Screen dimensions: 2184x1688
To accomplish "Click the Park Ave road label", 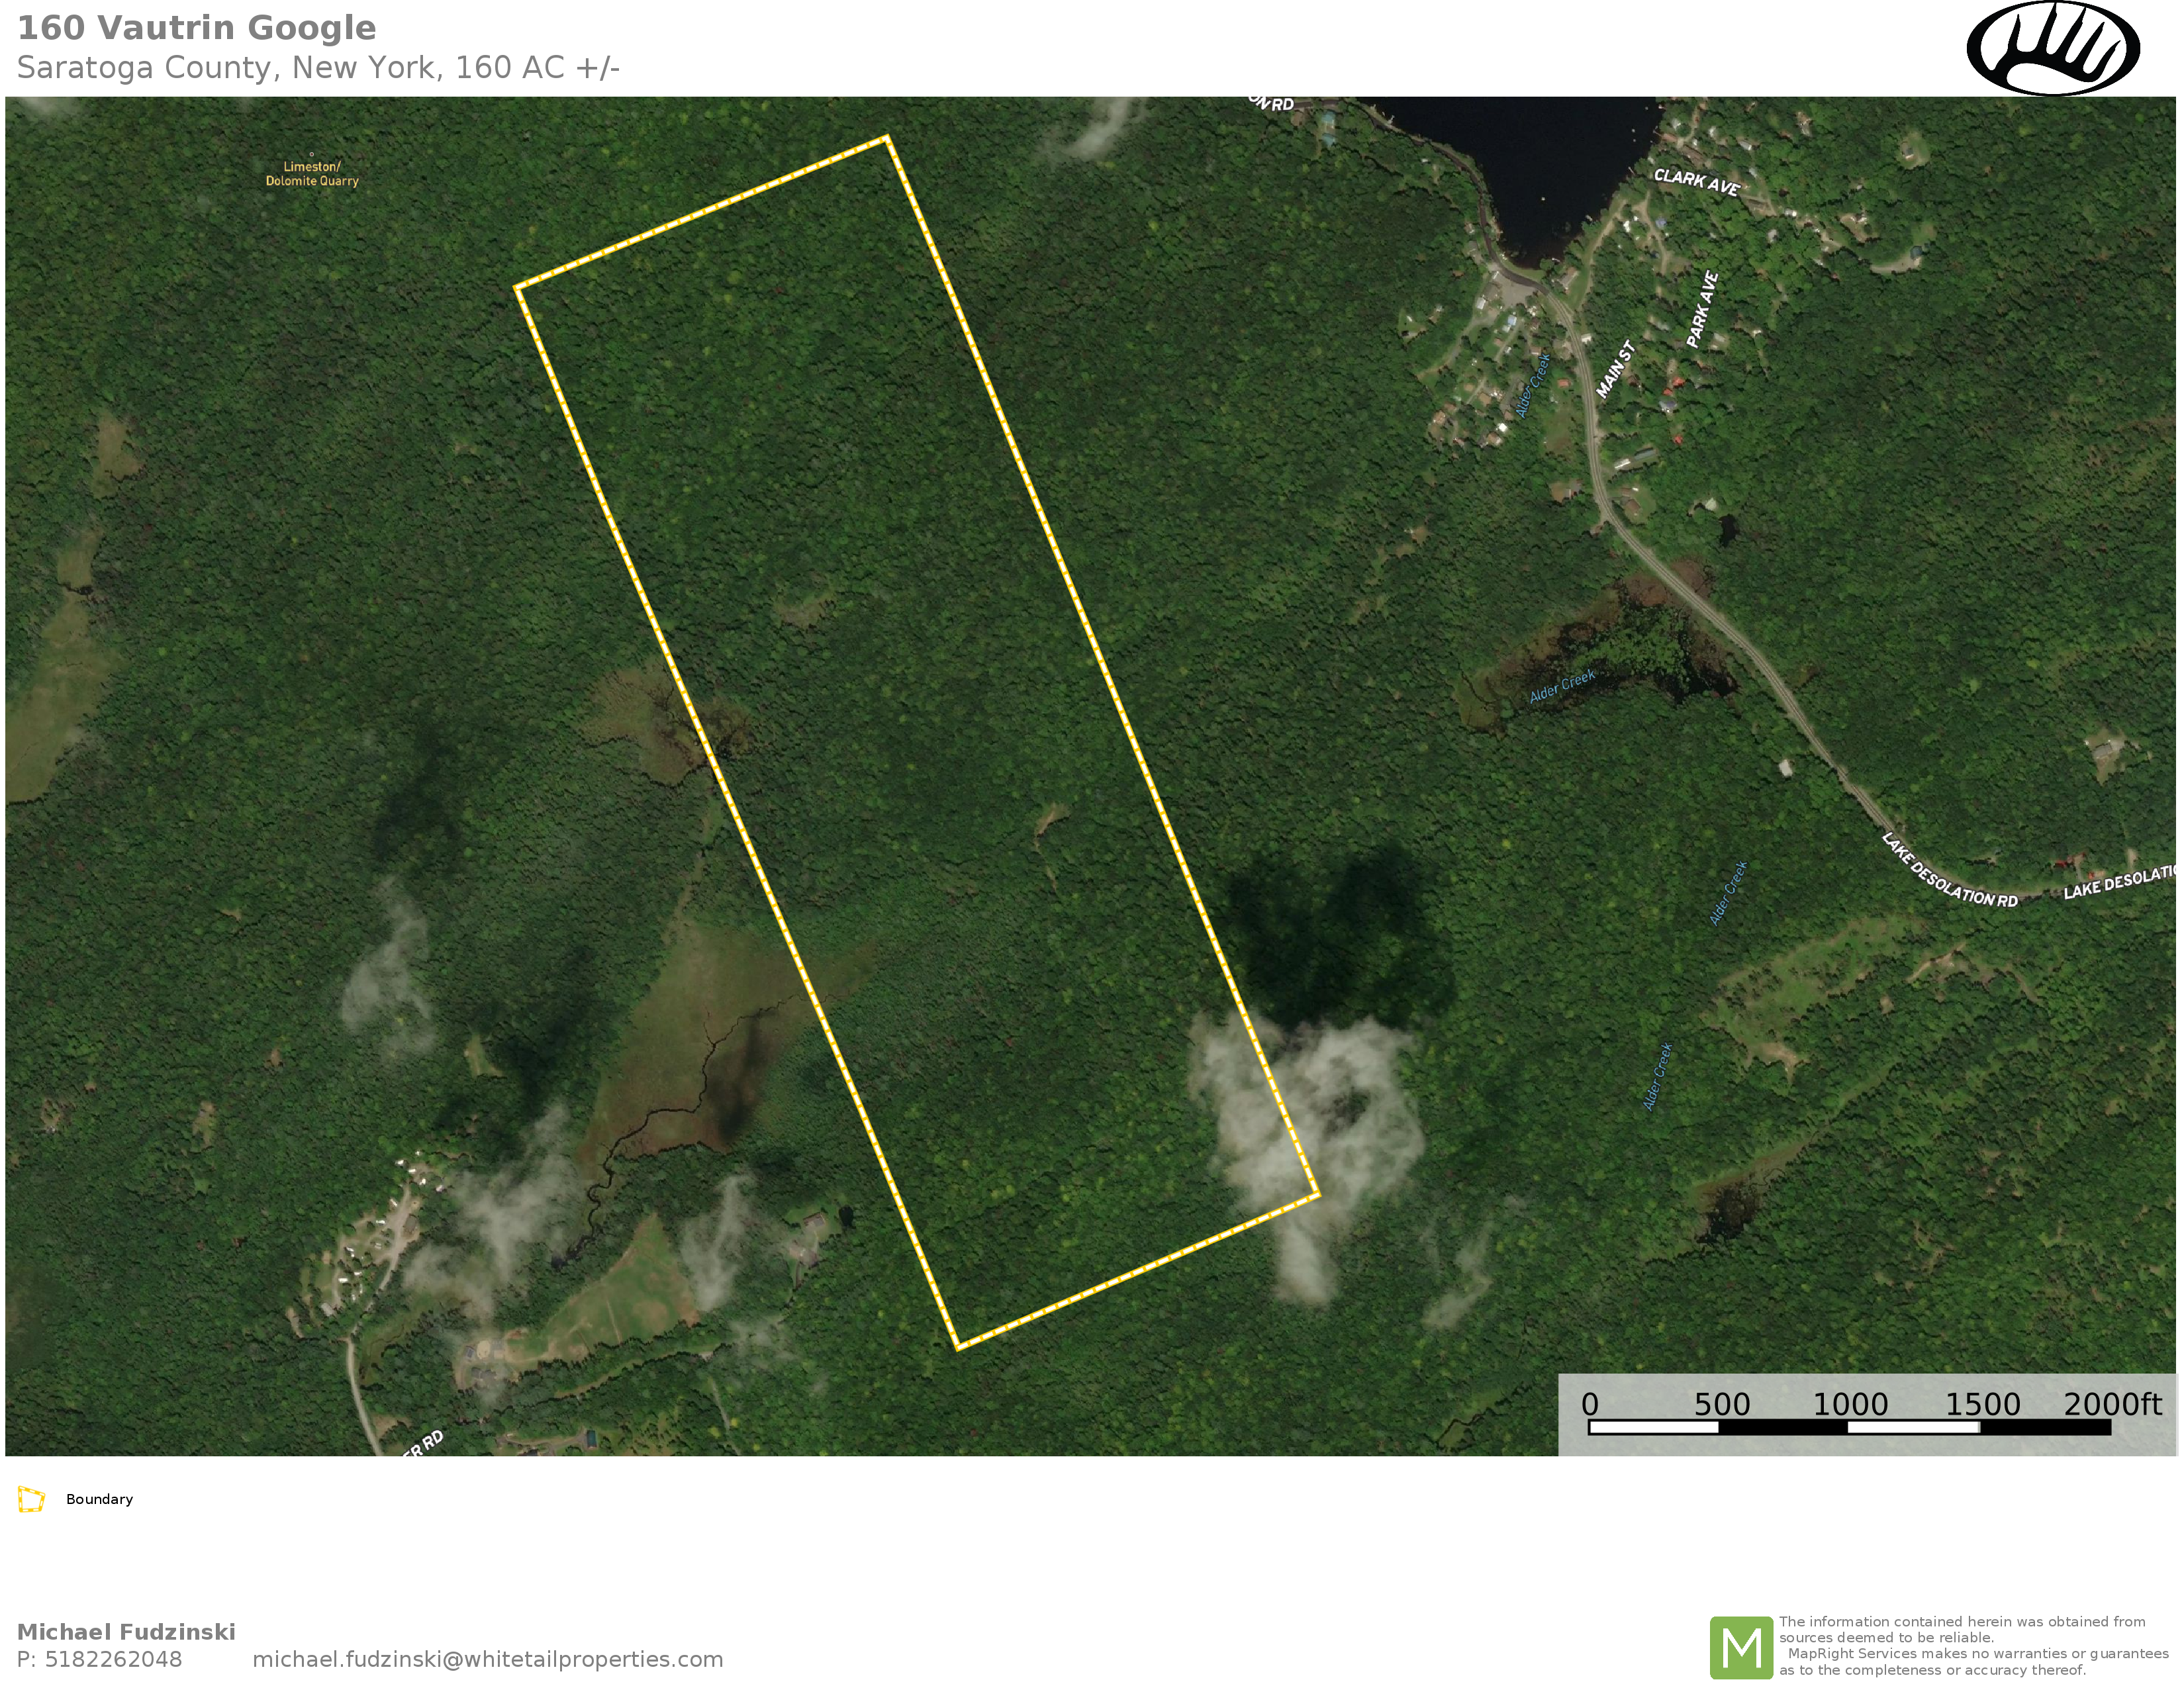I will coord(1702,309).
